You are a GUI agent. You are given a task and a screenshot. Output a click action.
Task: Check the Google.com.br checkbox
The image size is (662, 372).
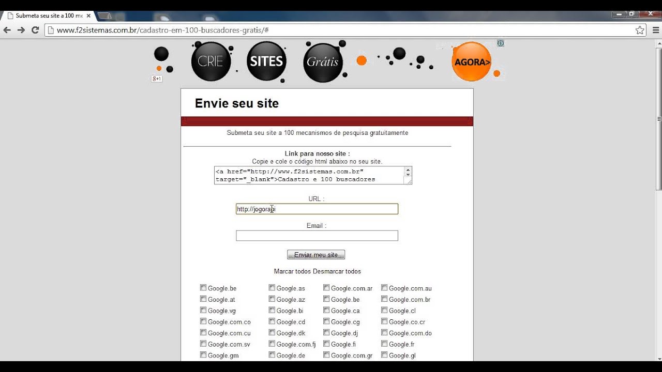pyautogui.click(x=384, y=299)
